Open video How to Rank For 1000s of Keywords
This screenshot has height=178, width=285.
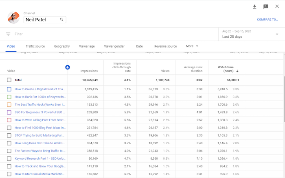tap(40, 97)
